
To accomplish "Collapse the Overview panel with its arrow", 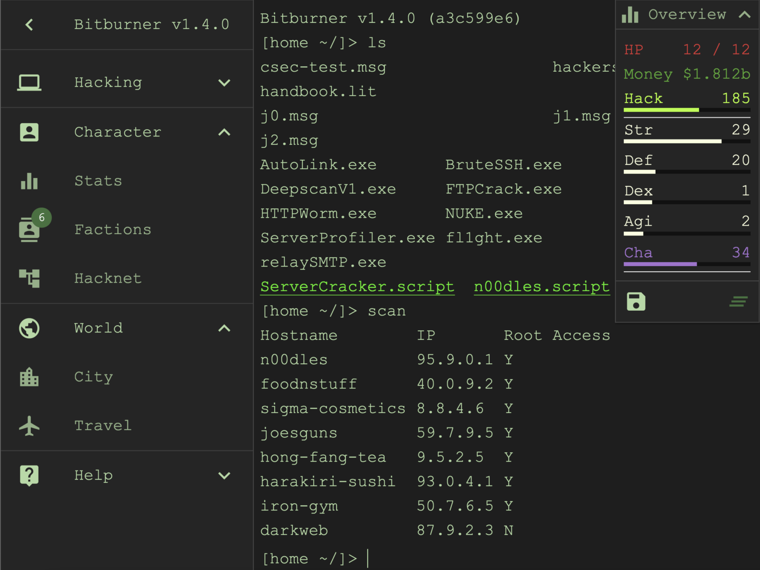I will [745, 14].
